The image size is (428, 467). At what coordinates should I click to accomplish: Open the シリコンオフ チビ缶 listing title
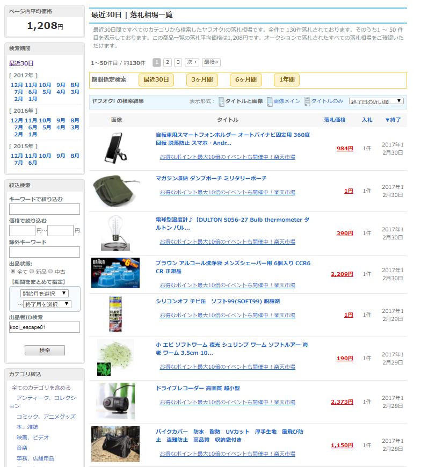(217, 301)
